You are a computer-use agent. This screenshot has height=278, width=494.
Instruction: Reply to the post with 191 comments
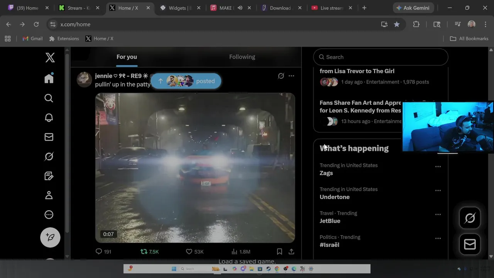103,251
